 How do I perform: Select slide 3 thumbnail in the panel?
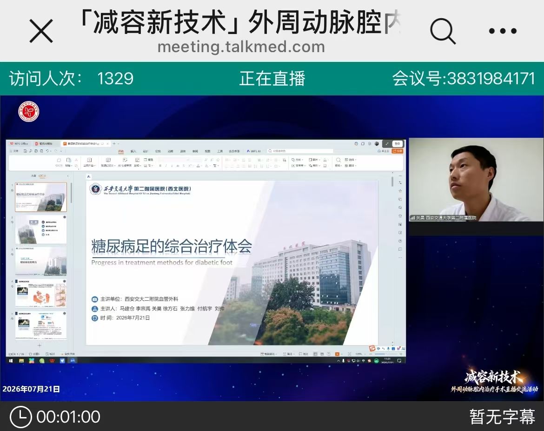pyautogui.click(x=41, y=262)
